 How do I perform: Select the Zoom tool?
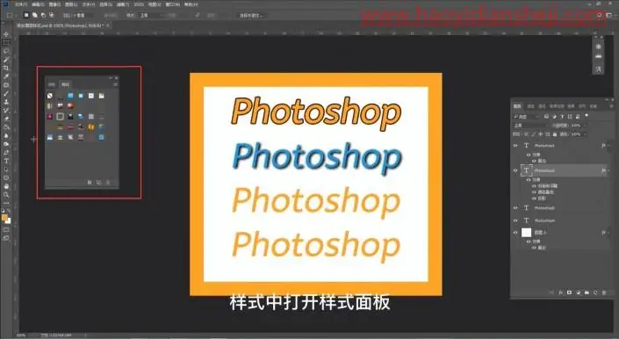(x=6, y=195)
